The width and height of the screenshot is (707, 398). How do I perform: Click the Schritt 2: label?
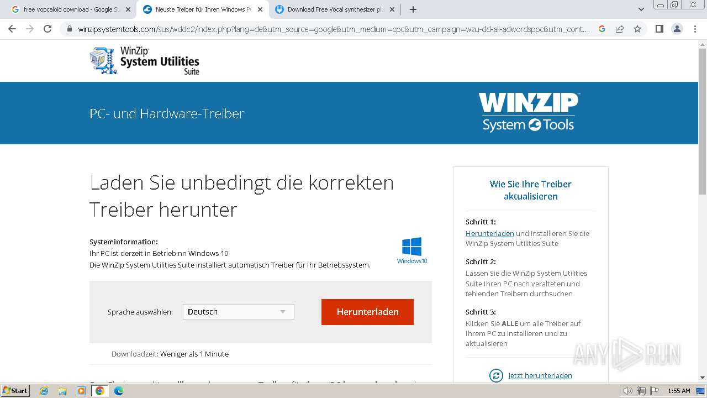(x=481, y=261)
